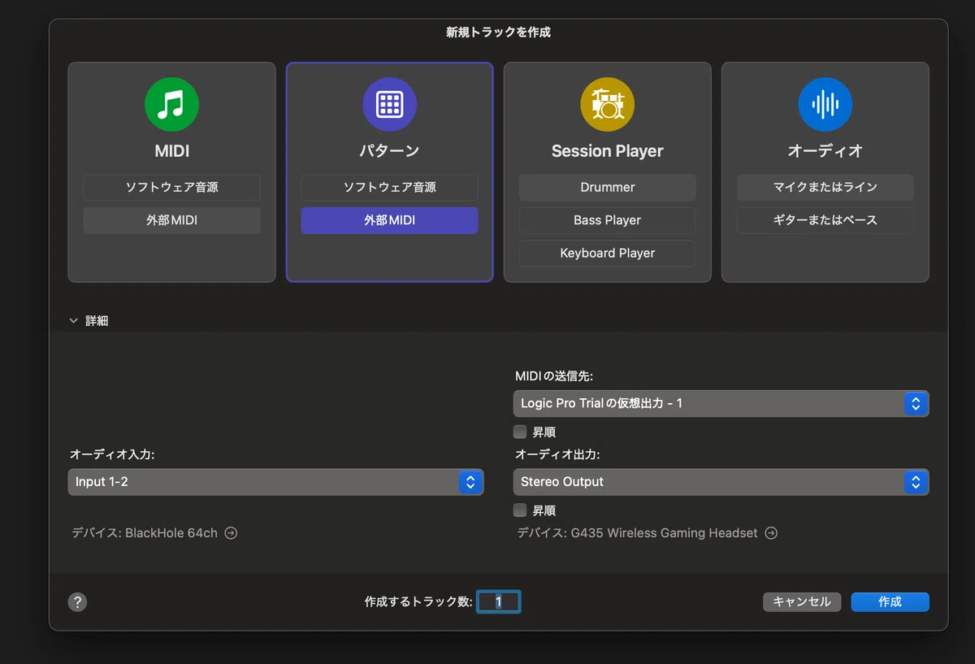This screenshot has height=664, width=975.
Task: Open the オーディオ入力 Input 1-2 dropdown
Action: [x=275, y=482]
